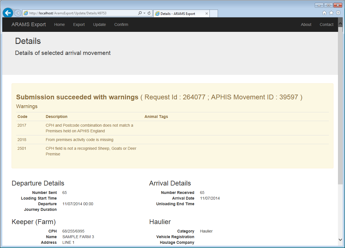This screenshot has width=345, height=248.
Task: Click the ARAMS Export brand link
Action: coord(29,24)
